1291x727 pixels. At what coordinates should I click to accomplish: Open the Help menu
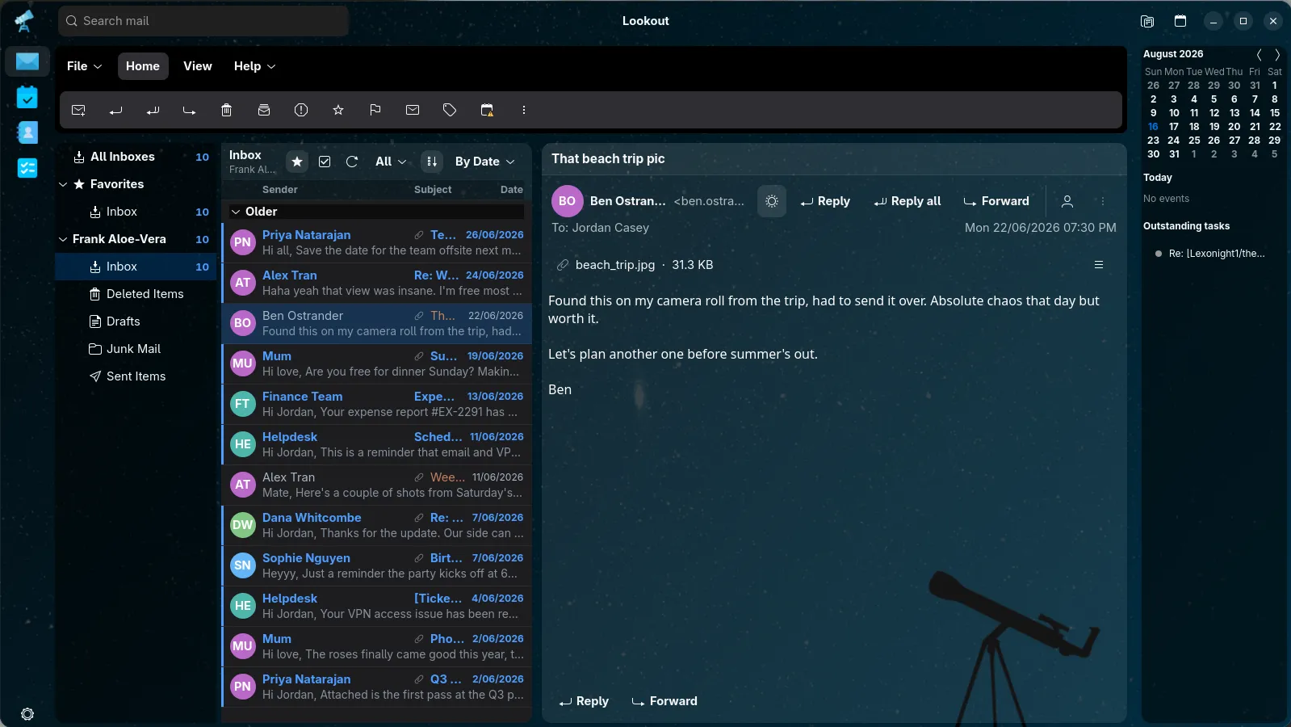coord(254,66)
